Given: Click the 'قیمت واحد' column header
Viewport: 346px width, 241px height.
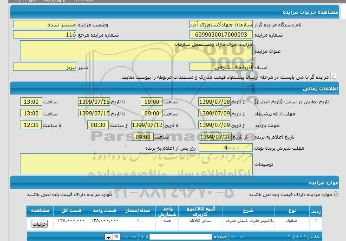Looking at the screenshot, I should point(104,211).
